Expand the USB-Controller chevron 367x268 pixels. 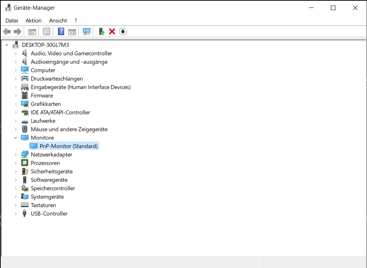point(16,214)
